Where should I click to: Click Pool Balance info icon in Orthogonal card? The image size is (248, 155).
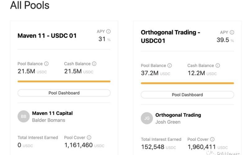coord(170,65)
